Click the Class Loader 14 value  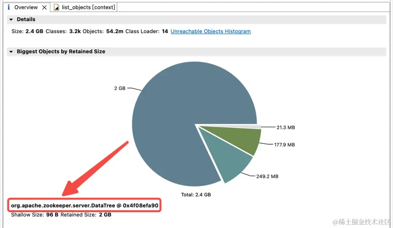[165, 31]
